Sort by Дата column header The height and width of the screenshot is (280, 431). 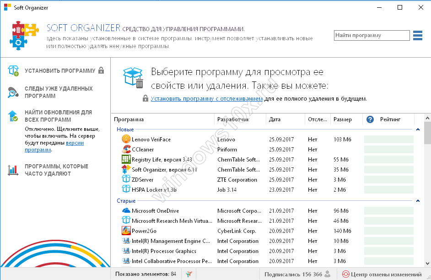coord(275,119)
